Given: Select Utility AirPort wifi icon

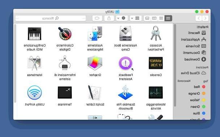Looking at the screenshot, I should [x=35, y=93].
